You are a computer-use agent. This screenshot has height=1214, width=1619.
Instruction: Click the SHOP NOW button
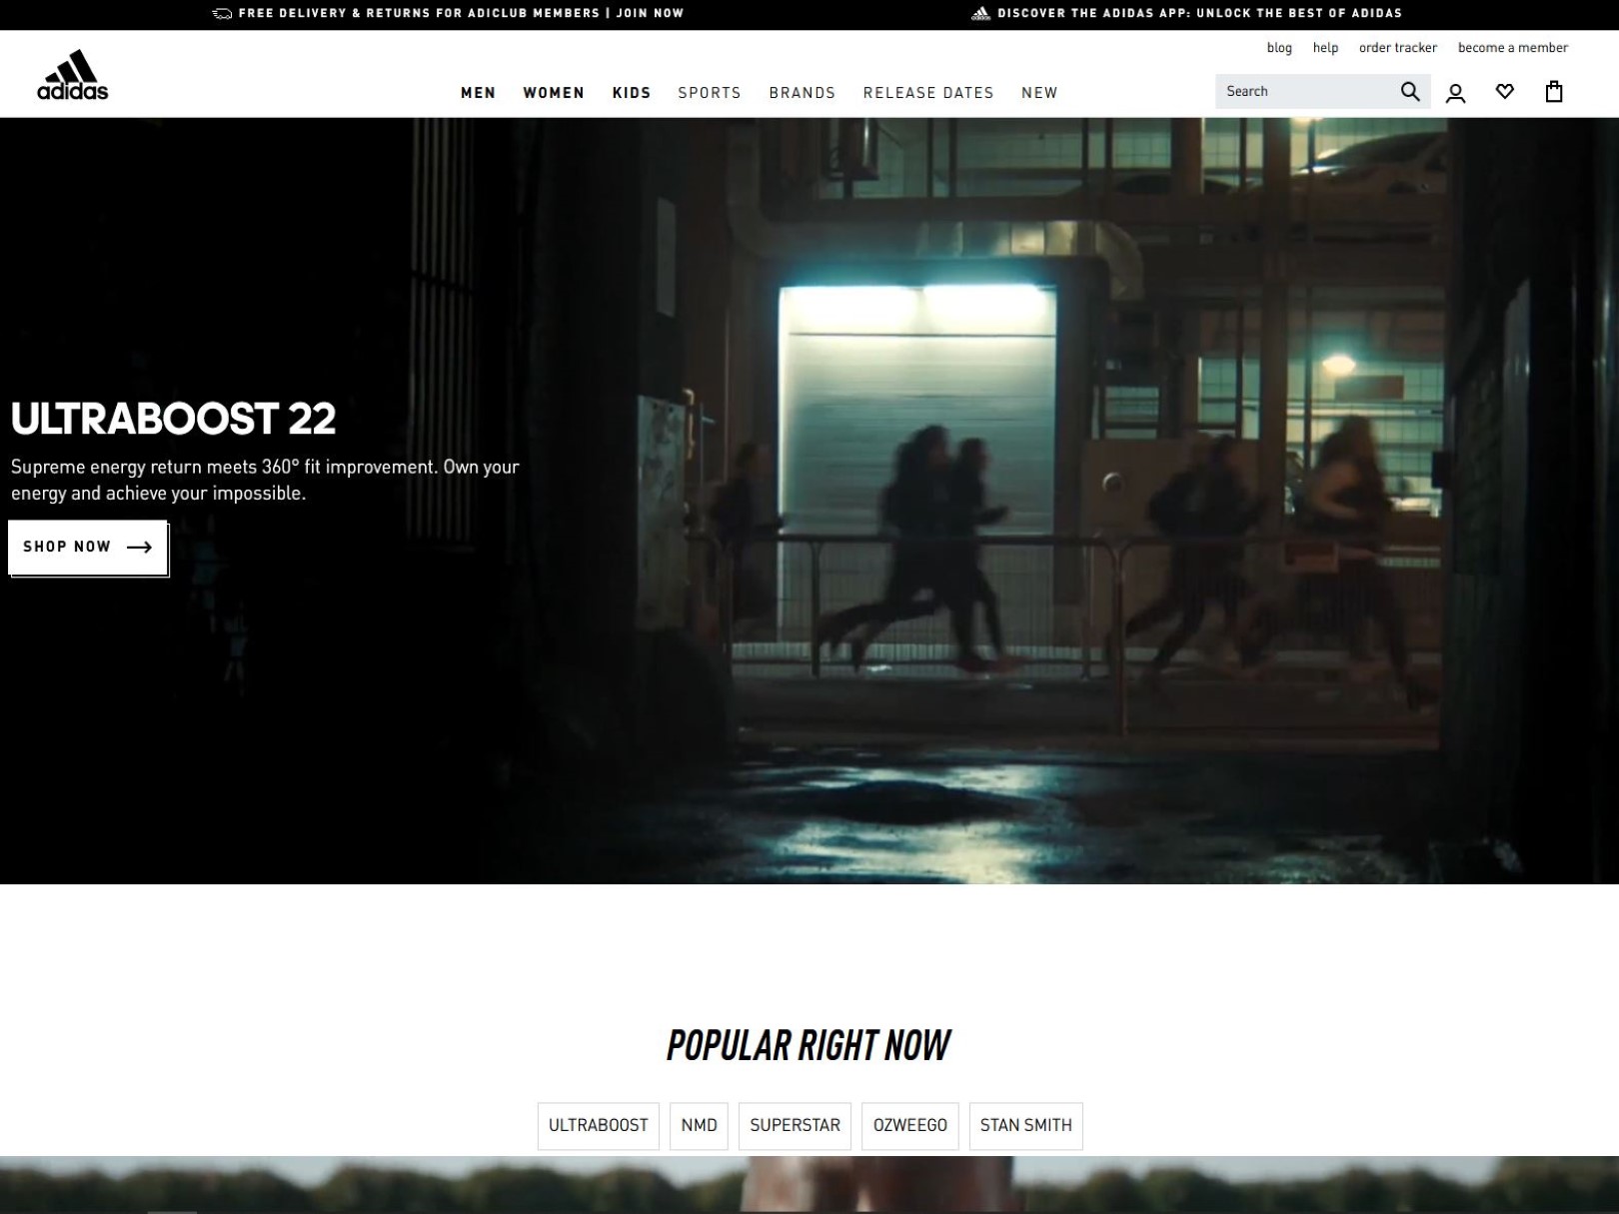click(x=87, y=547)
